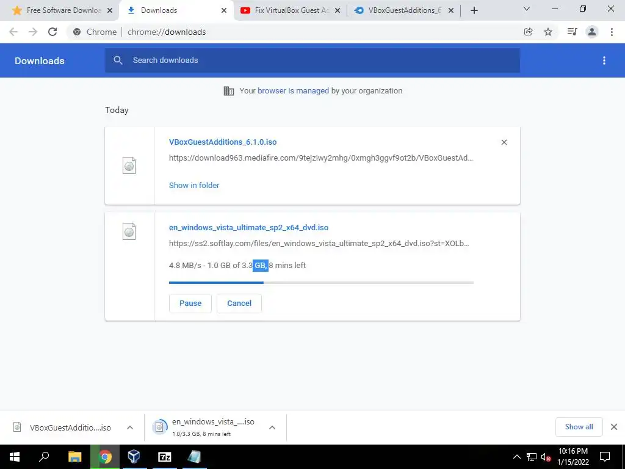This screenshot has width=625, height=469.
Task: Open 7-Zip from the taskbar
Action: 165,457
